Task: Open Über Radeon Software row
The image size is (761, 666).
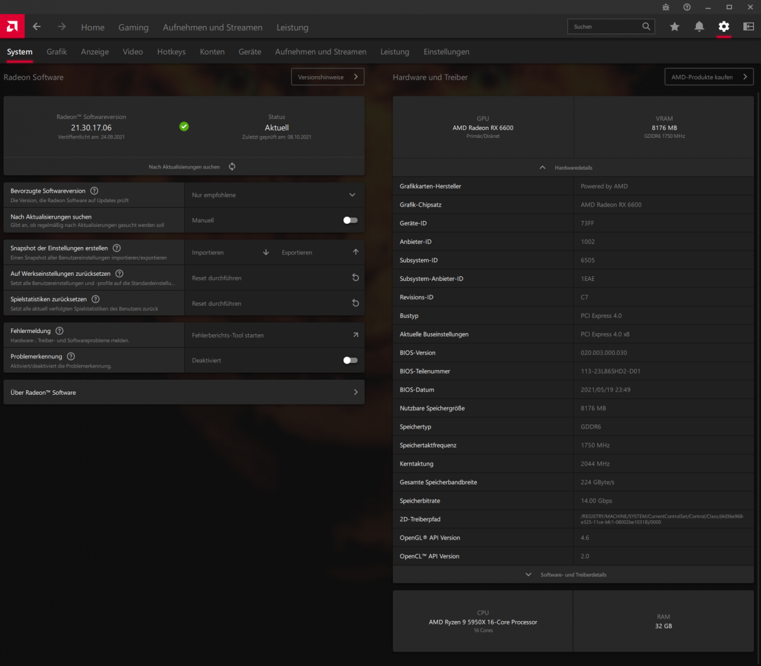Action: coord(184,392)
